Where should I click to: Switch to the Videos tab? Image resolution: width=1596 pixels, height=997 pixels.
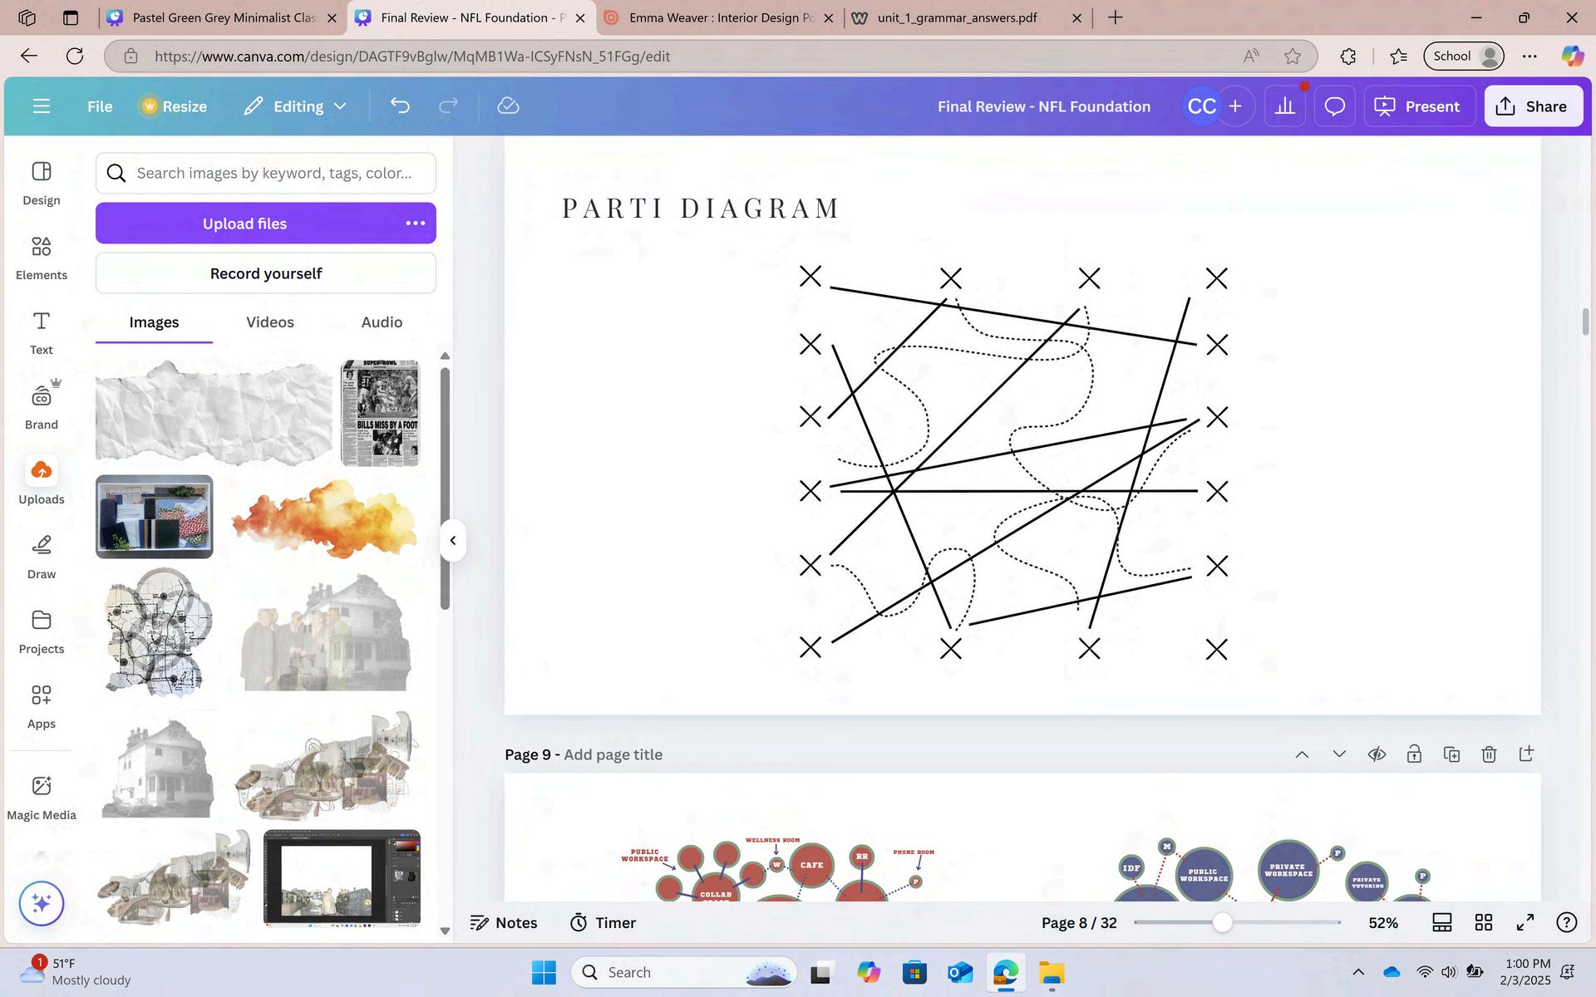[x=269, y=322]
